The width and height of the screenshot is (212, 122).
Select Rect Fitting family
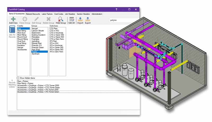[23, 35]
